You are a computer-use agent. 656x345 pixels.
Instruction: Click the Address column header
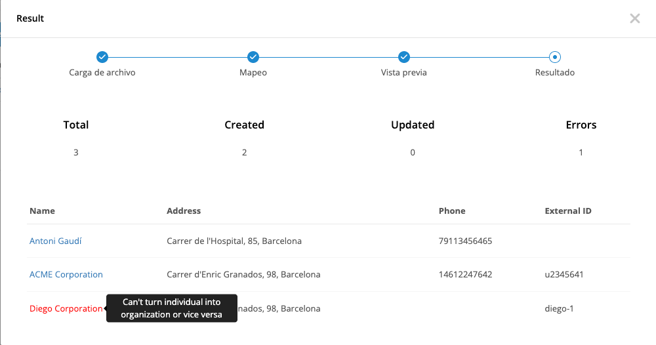(x=184, y=211)
